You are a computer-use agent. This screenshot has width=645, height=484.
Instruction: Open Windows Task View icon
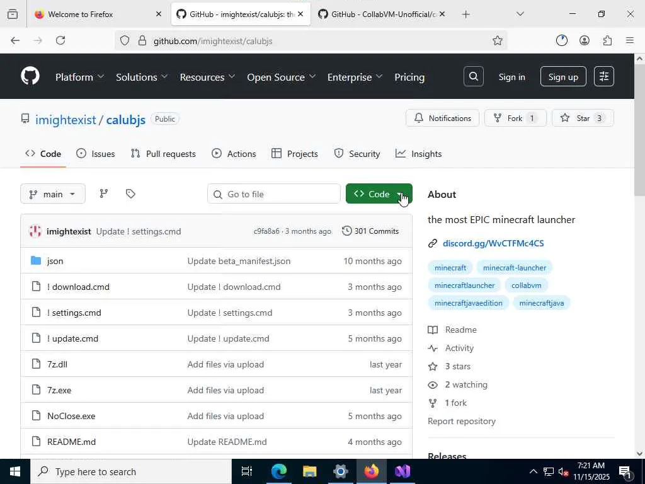coord(247,471)
